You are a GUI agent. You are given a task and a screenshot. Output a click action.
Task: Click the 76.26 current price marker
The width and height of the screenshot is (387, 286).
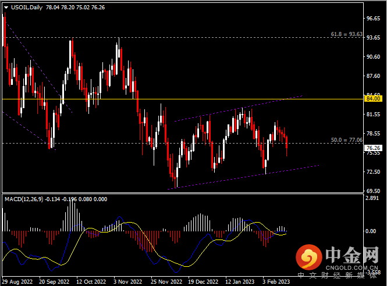372,148
